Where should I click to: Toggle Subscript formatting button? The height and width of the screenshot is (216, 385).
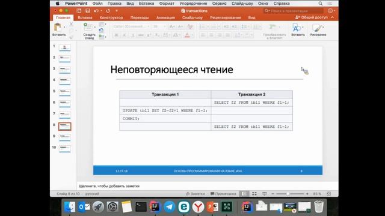point(157,35)
